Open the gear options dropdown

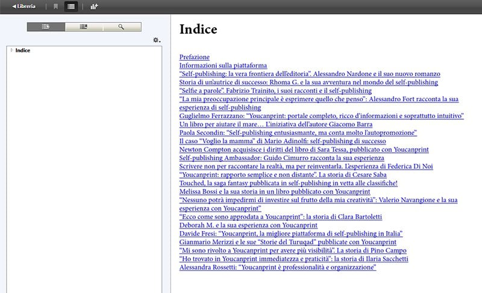(157, 40)
